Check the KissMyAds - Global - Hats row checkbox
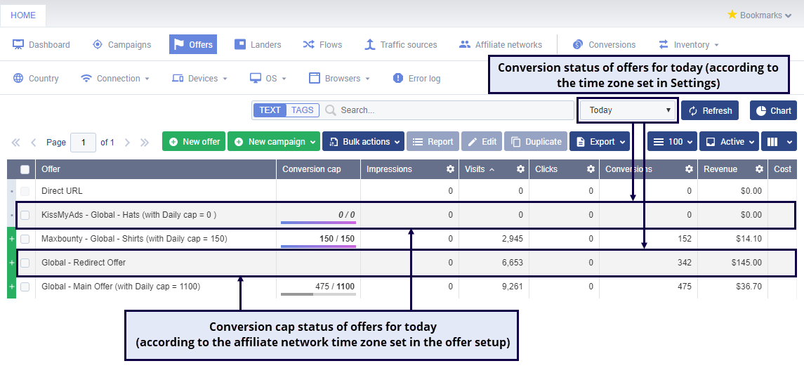The image size is (804, 387). 25,216
